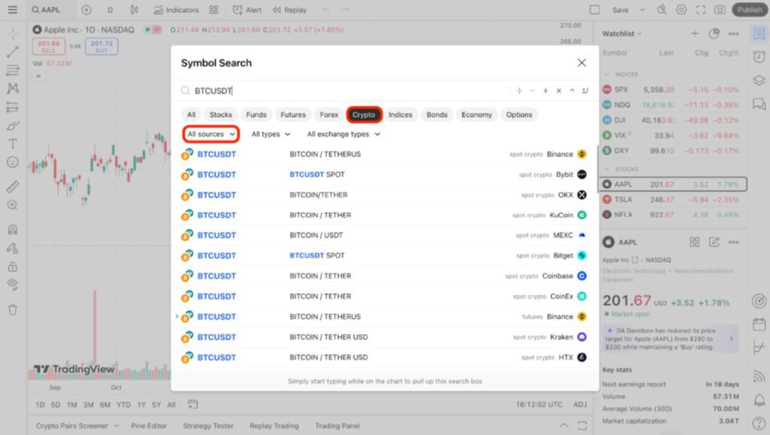
Task: Select the All category tab
Action: point(191,114)
